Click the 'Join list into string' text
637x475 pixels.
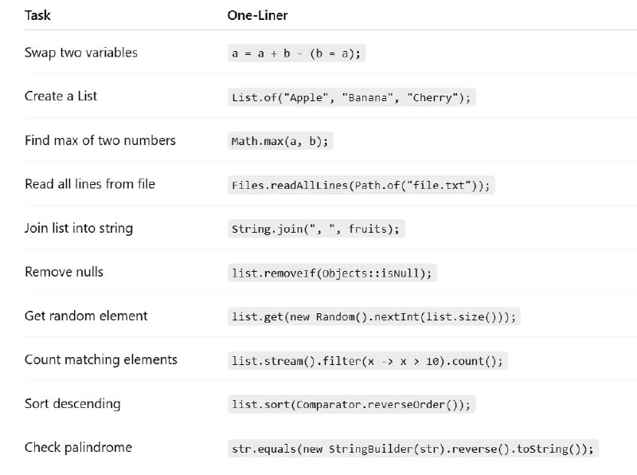78,228
